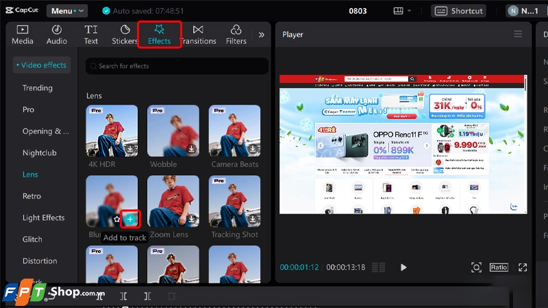Viewport: 548px width, 308px height.
Task: Select the Zoom Lens effect thumbnail
Action: coord(173,201)
